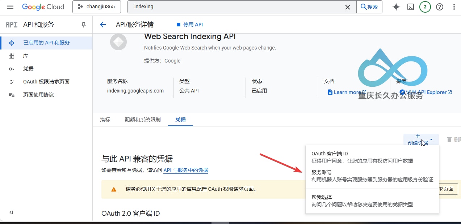Image resolution: width=461 pixels, height=224 pixels.
Task: Click the OAuth 2.0 客户端 ID heading
Action: click(x=131, y=214)
